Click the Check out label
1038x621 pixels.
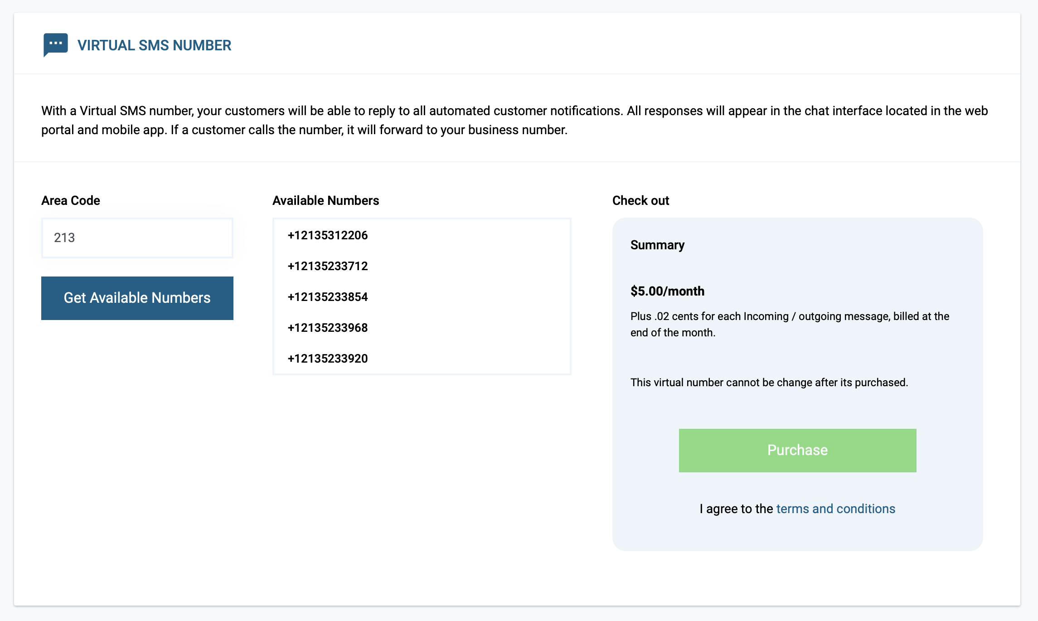(640, 200)
